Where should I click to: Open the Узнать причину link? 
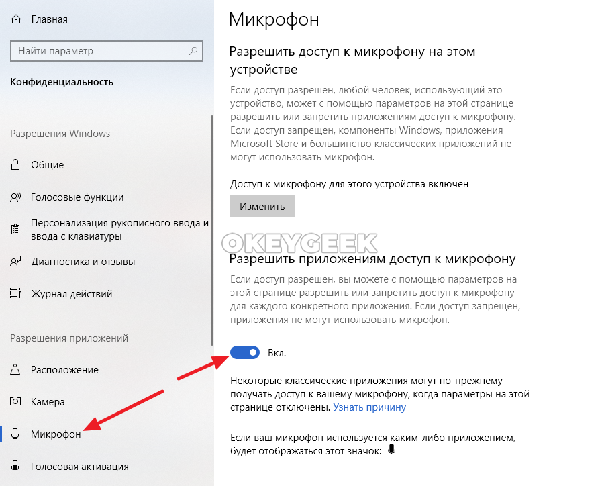coord(369,407)
